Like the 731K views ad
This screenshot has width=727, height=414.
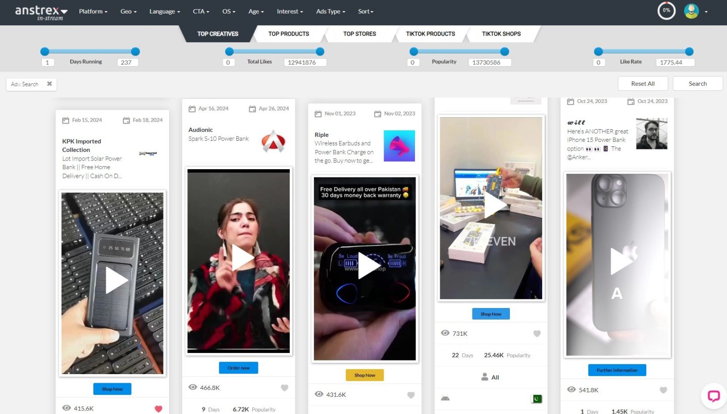(x=537, y=333)
